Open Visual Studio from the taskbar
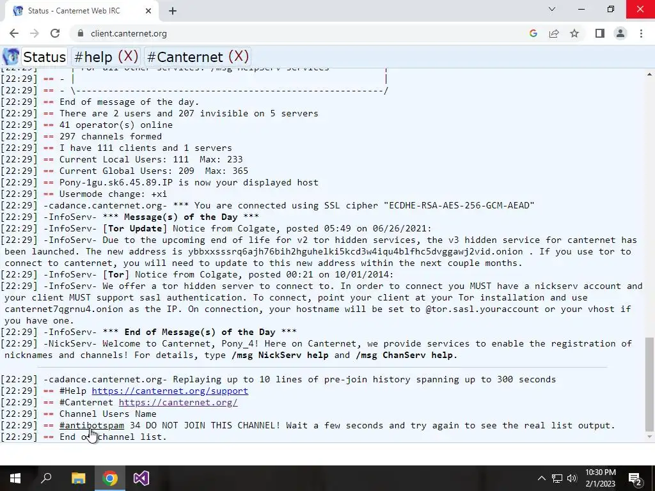Image resolution: width=655 pixels, height=491 pixels. click(x=141, y=478)
